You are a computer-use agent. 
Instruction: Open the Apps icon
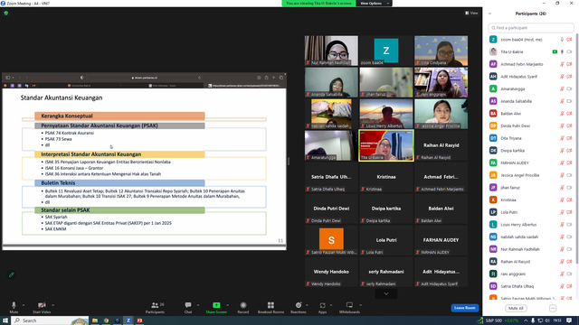tap(322, 305)
